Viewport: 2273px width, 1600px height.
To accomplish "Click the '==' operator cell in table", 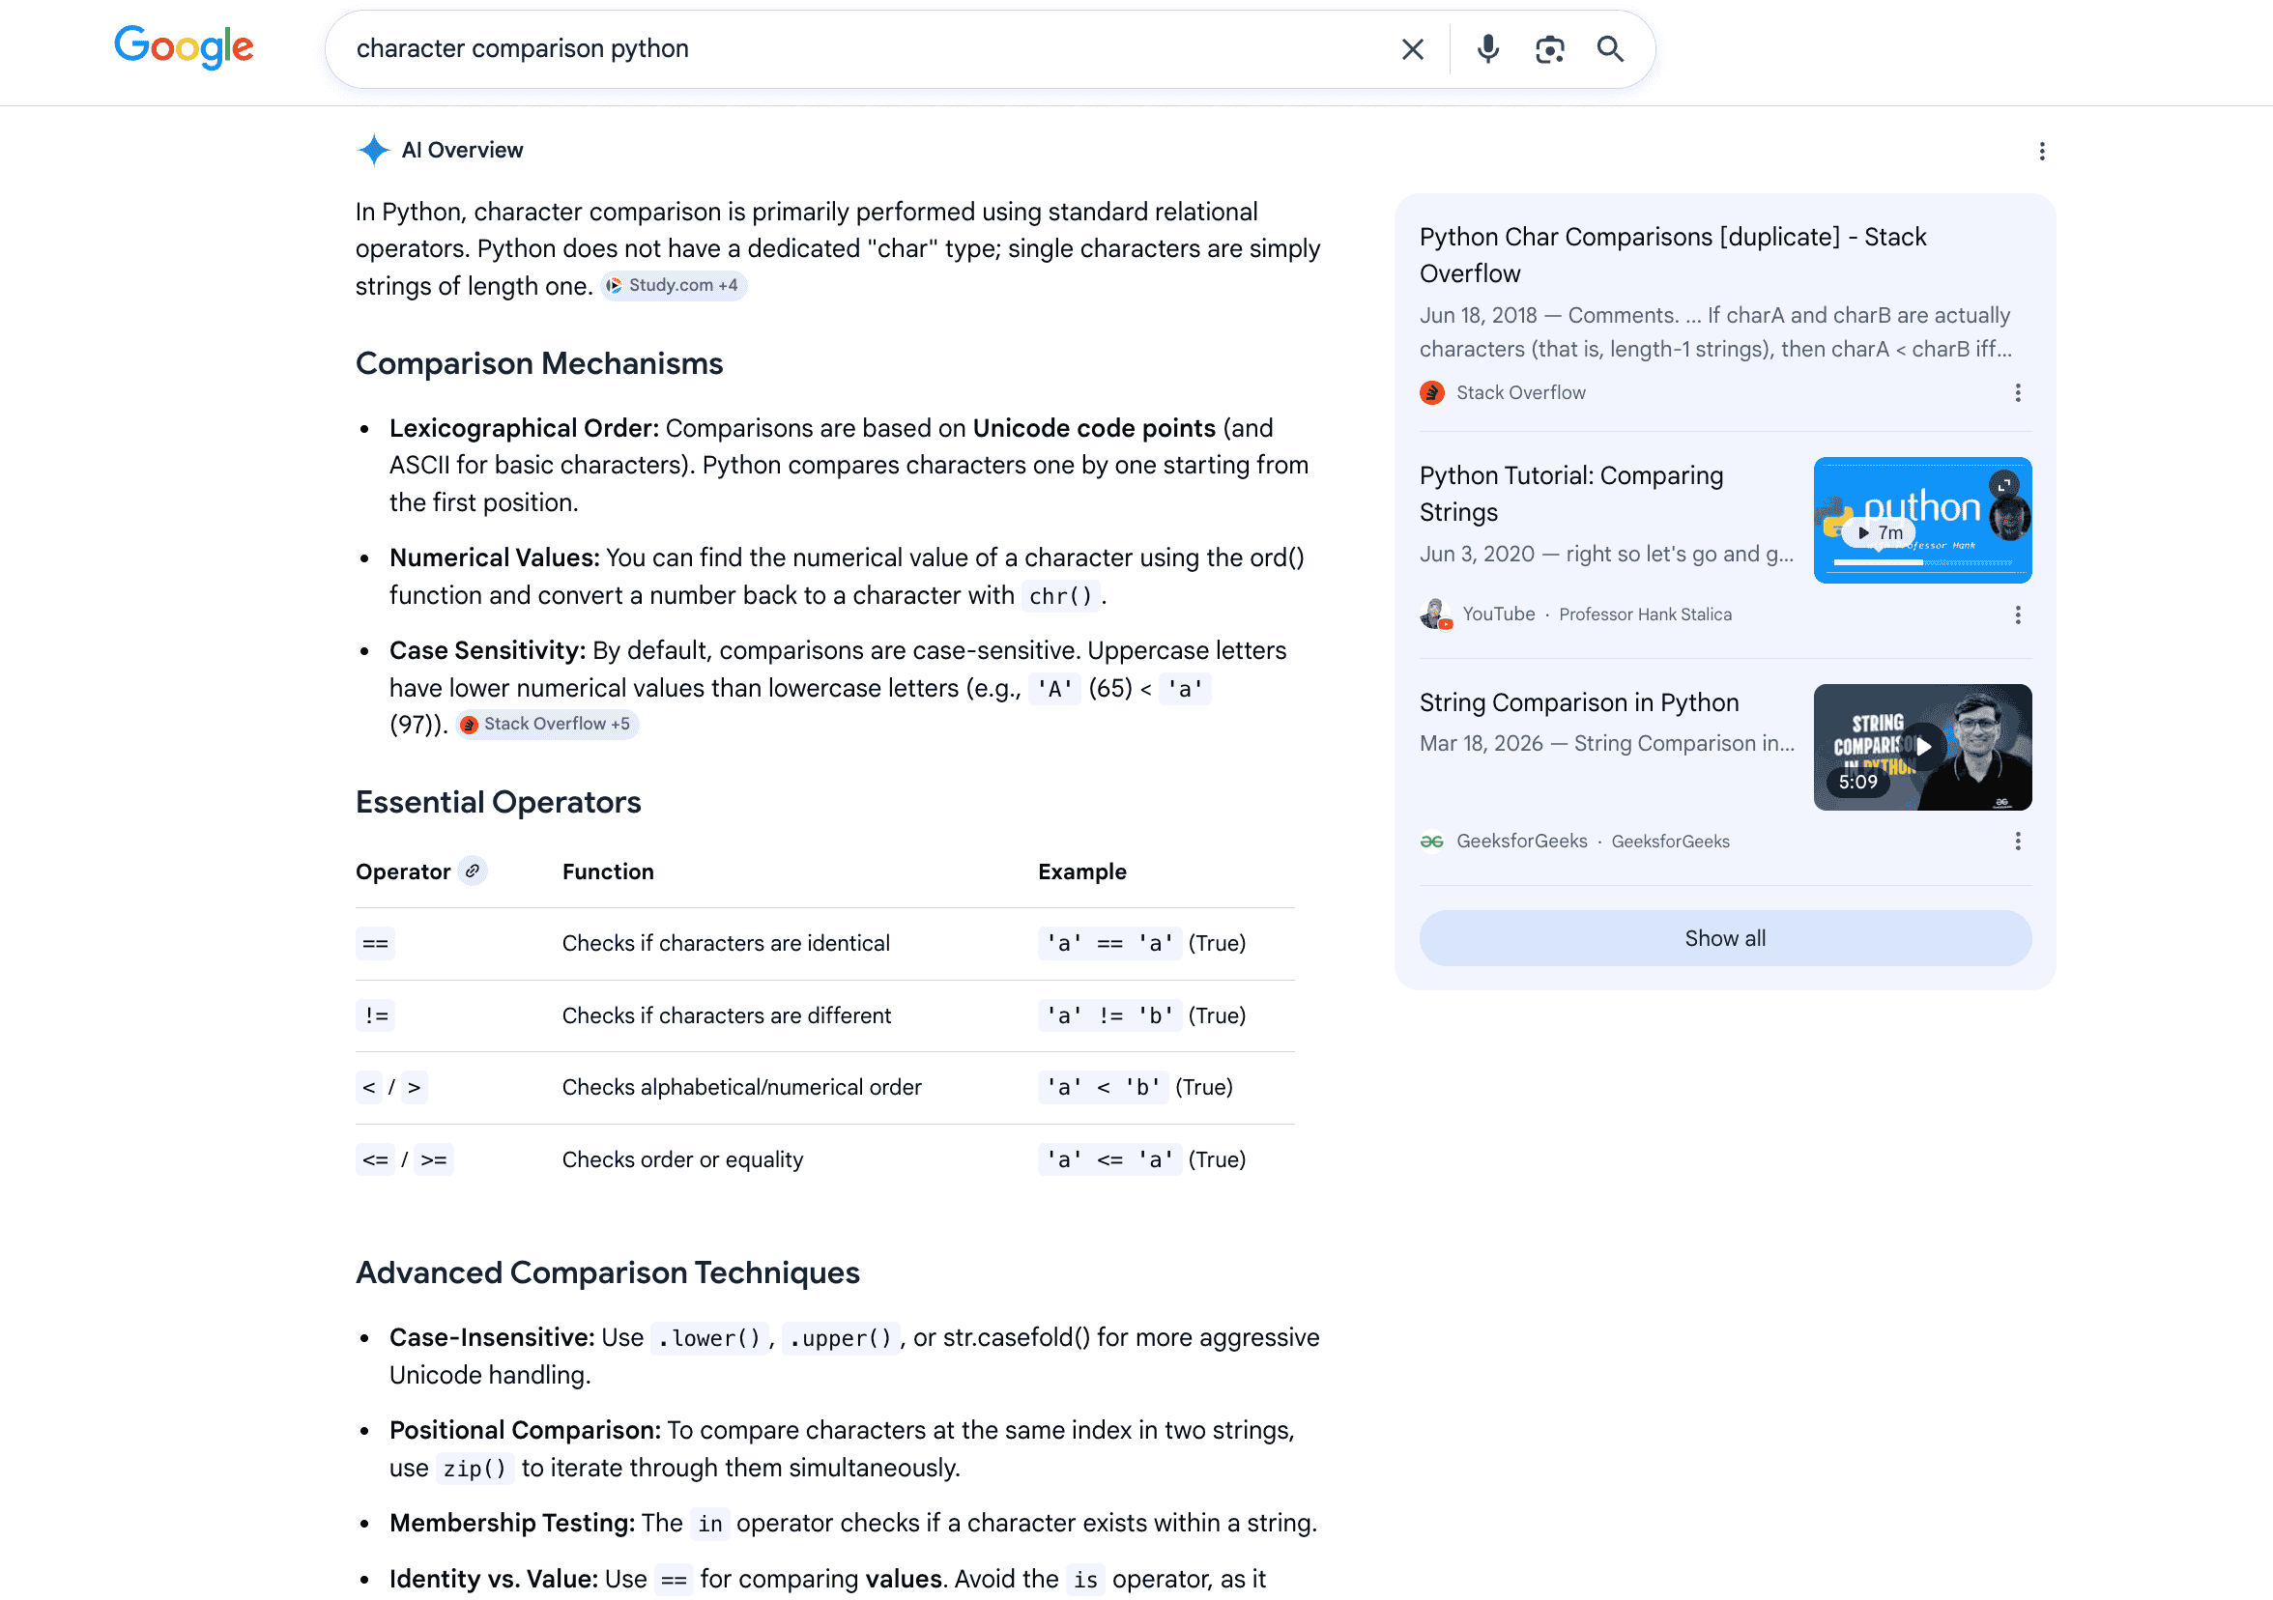I will [375, 943].
